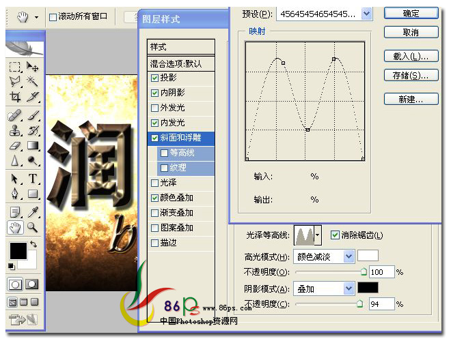Select the 图案叠加 style entry
This screenshot has width=451, height=341.
[181, 228]
